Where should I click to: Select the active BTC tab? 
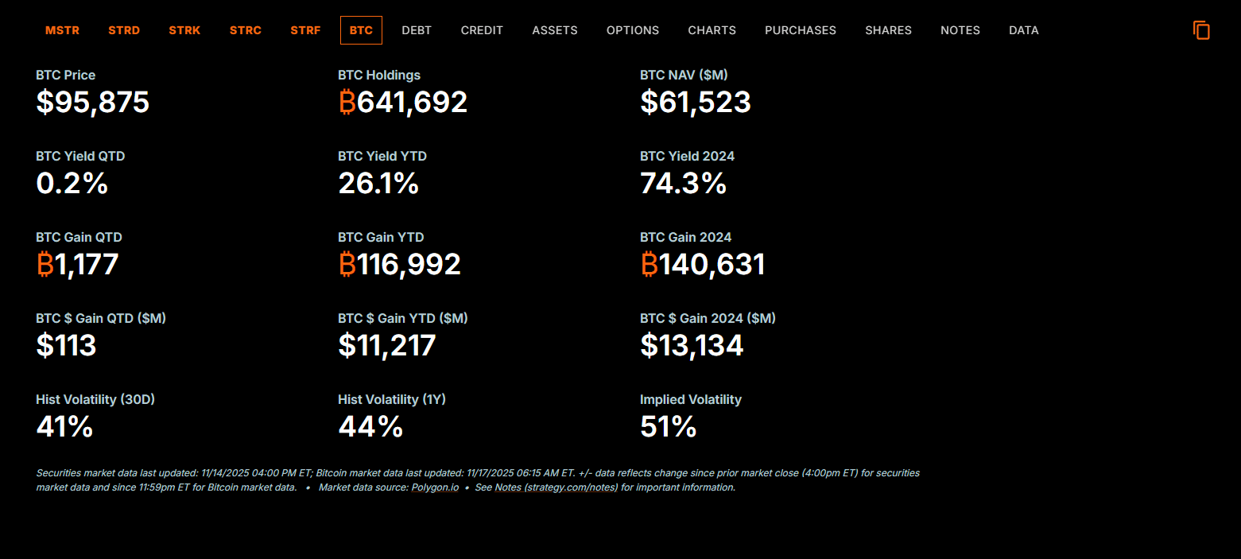point(361,30)
